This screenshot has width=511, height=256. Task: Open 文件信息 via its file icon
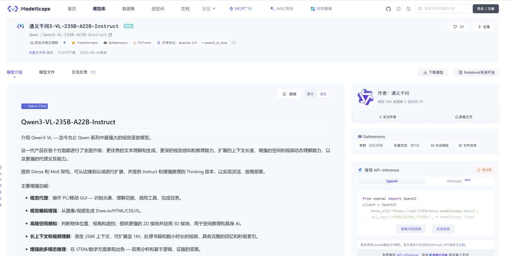coord(467,145)
